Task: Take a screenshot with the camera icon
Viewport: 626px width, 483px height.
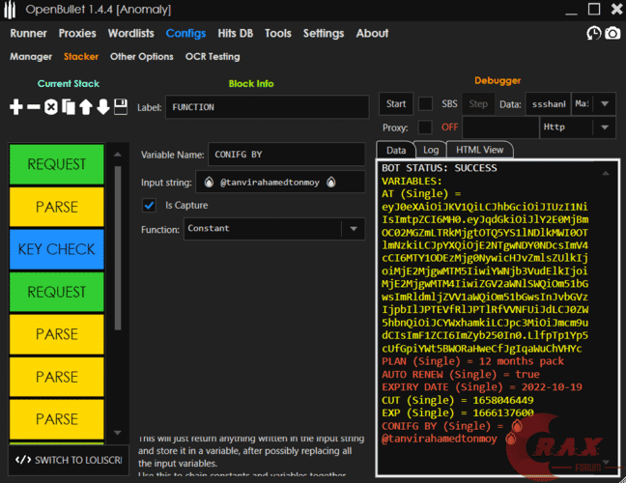Action: [612, 34]
